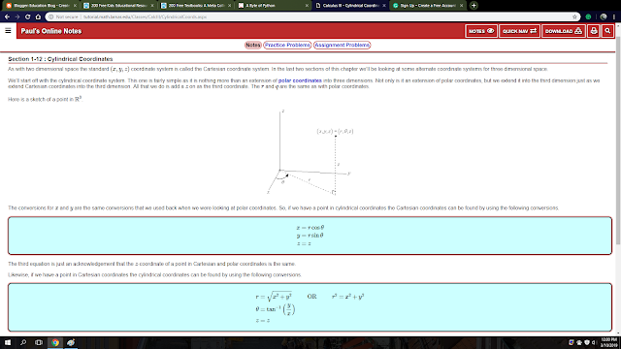Click the Paul's Online Notes title
Image resolution: width=621 pixels, height=349 pixels.
[x=51, y=31]
